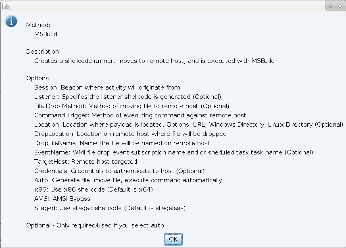The image size is (346, 248).
Task: Click the Credentials option line
Action: 119,171
